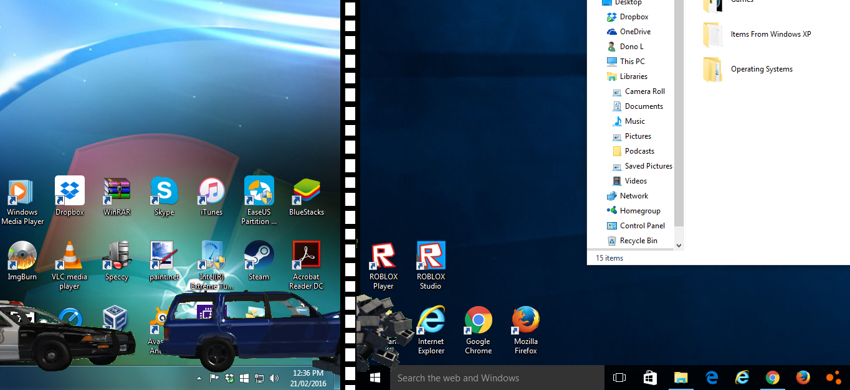The width and height of the screenshot is (850, 390).
Task: Open Podcasts in navigation pane
Action: (633, 151)
